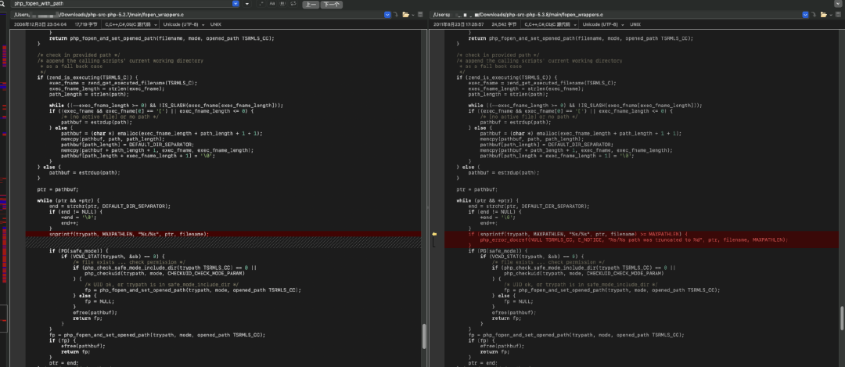Screen dimensions: 845x367
Task: Open right pane path history dropdown
Action: (805, 15)
